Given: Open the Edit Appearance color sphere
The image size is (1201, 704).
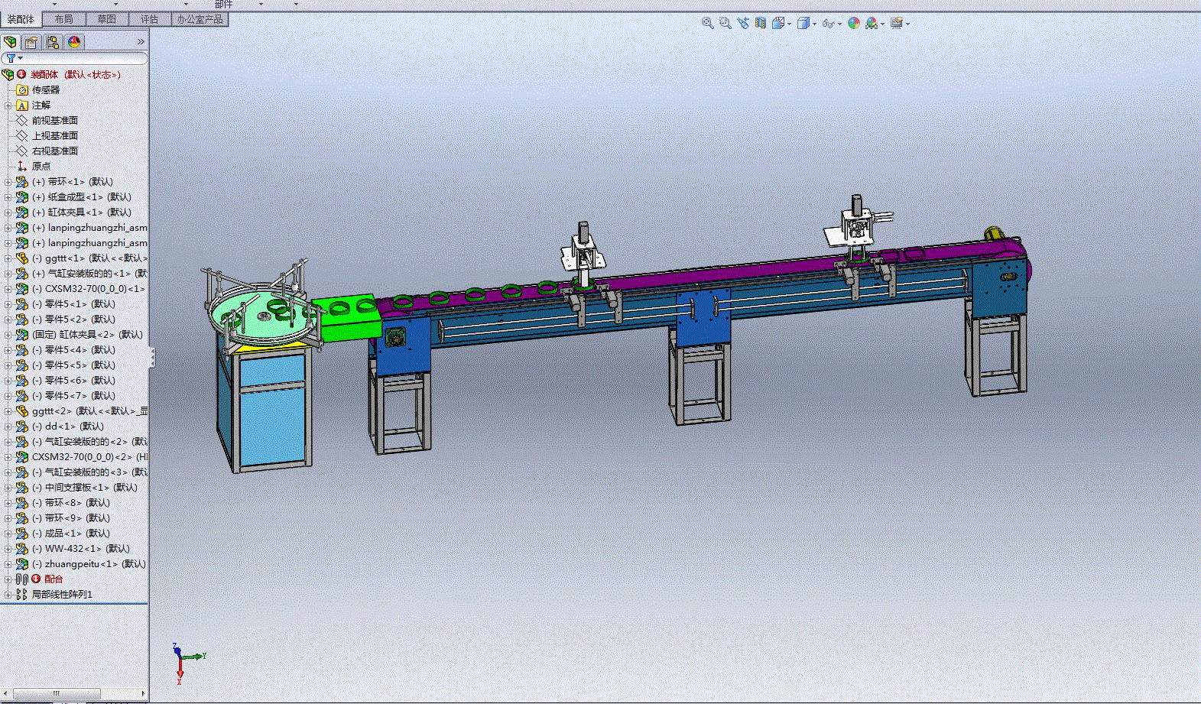Looking at the screenshot, I should [x=854, y=24].
